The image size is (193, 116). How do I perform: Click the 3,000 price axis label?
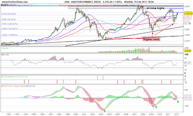click(x=187, y=35)
